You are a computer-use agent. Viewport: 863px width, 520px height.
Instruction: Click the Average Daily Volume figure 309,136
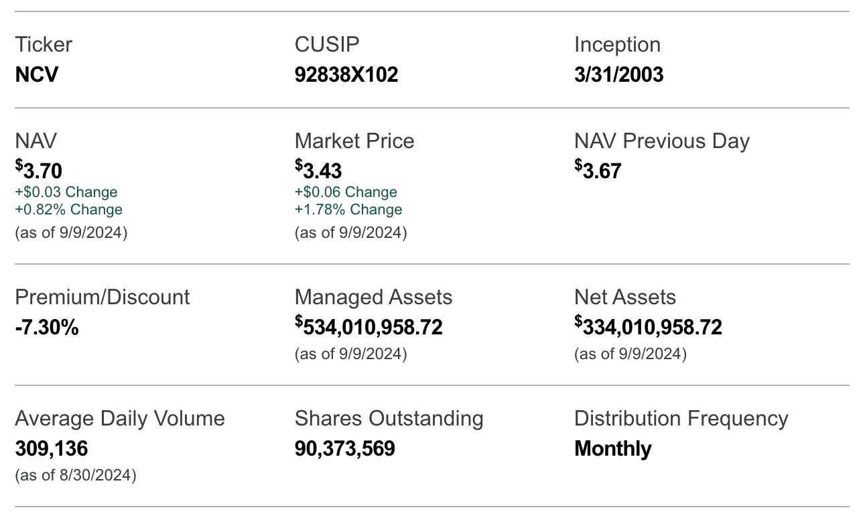click(52, 448)
